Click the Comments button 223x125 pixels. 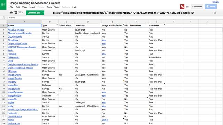coord(197,7)
